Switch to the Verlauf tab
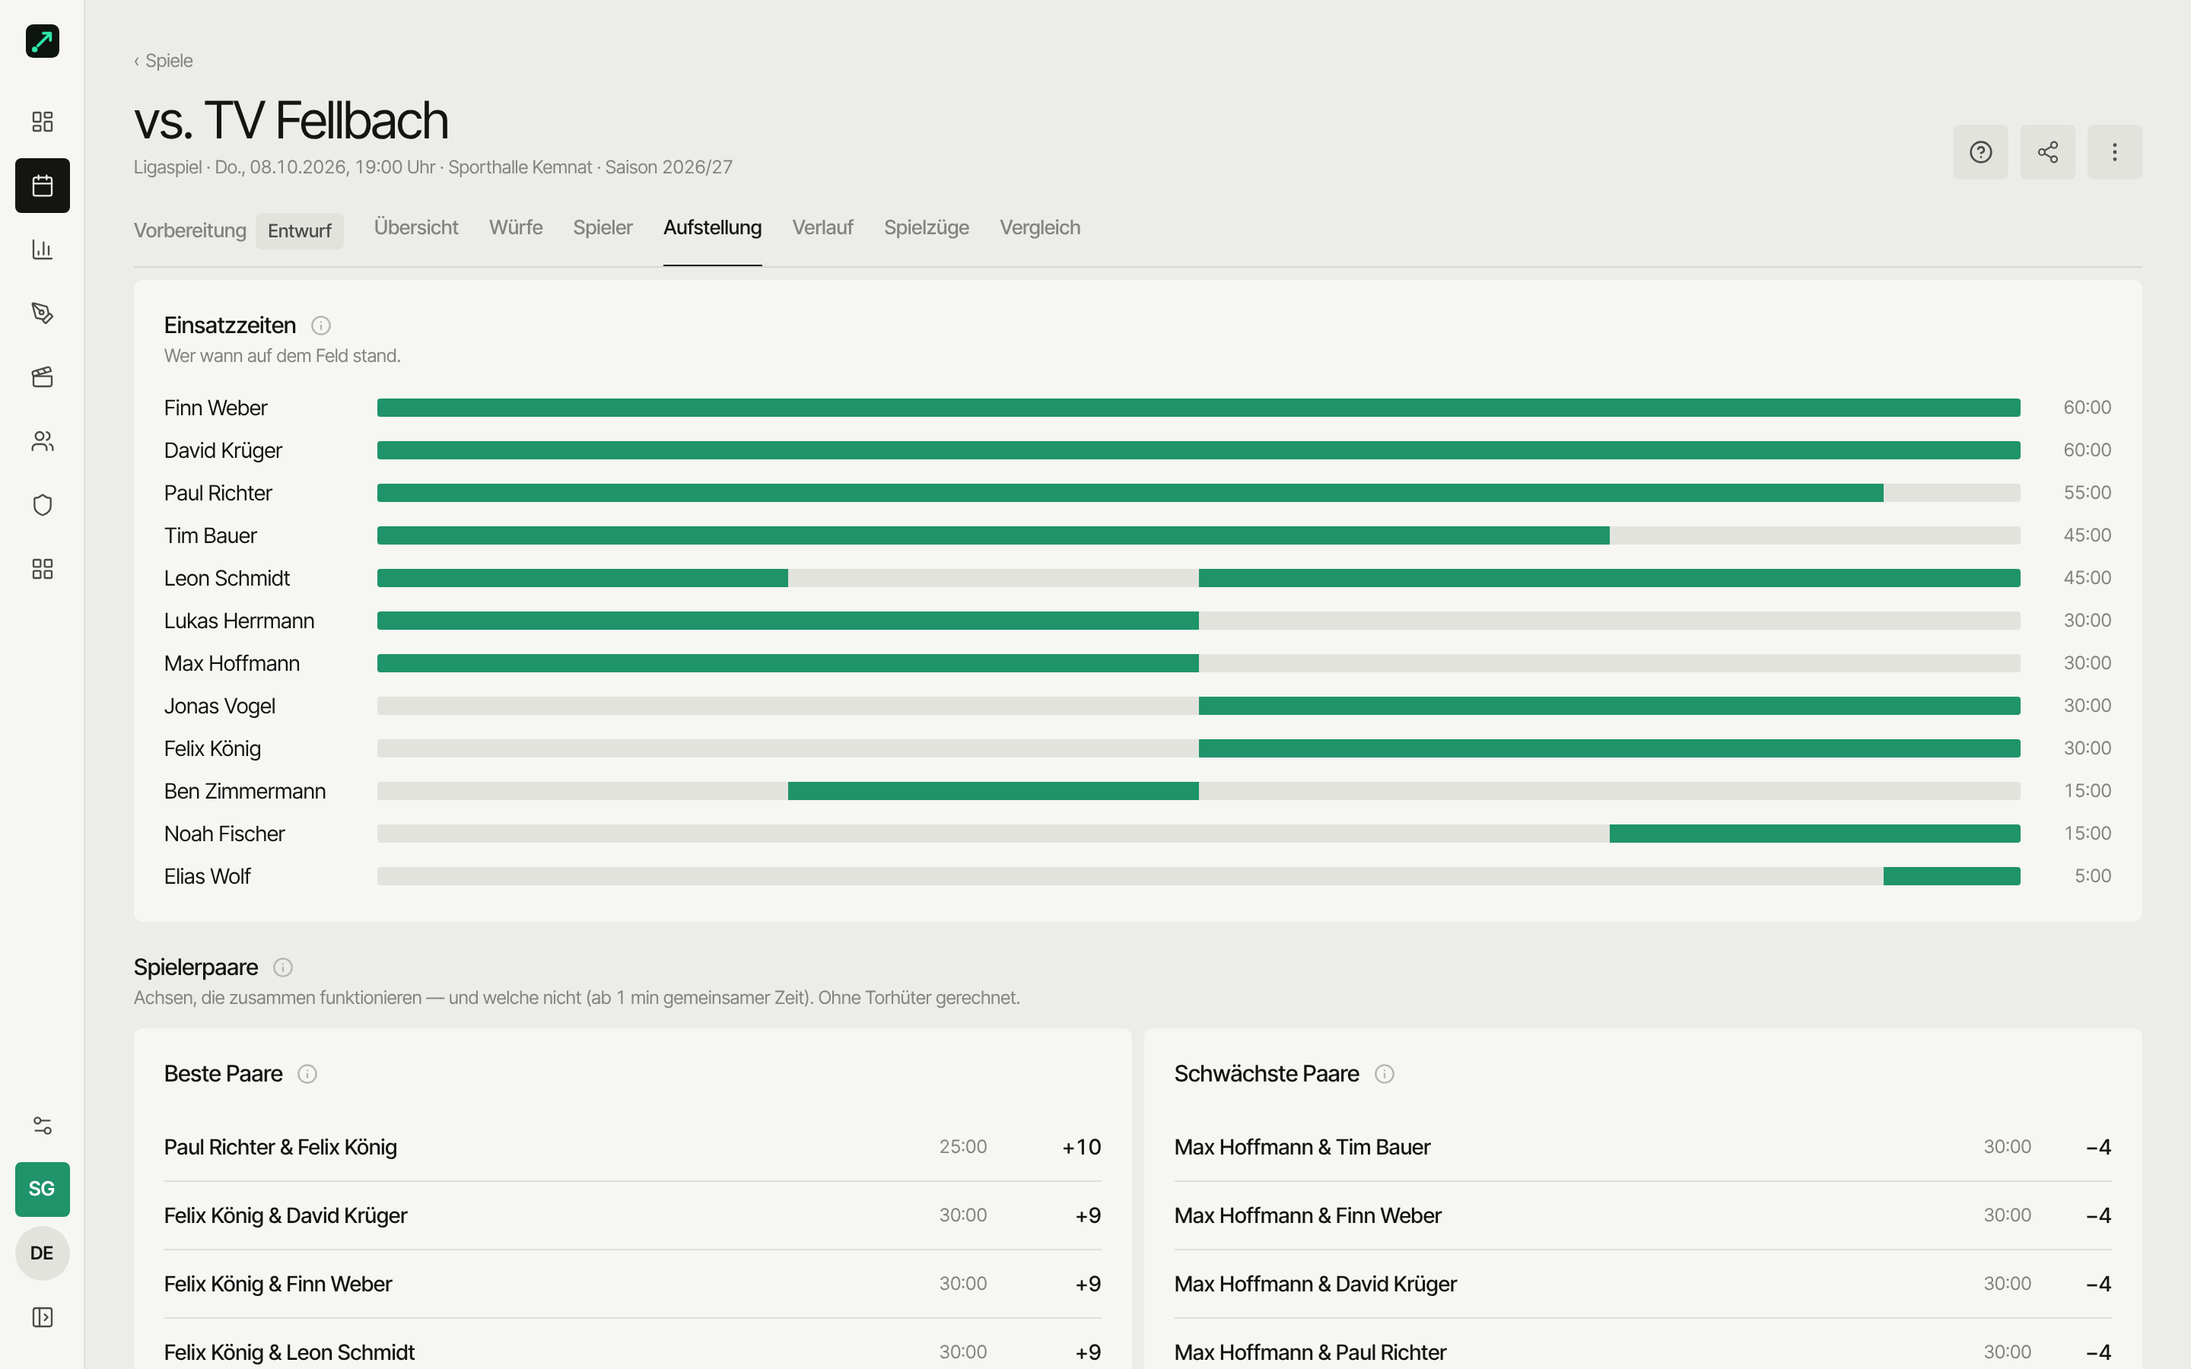 click(822, 227)
